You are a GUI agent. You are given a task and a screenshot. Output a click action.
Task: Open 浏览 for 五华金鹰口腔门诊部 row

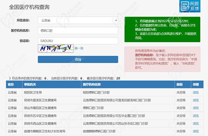pos(196,116)
